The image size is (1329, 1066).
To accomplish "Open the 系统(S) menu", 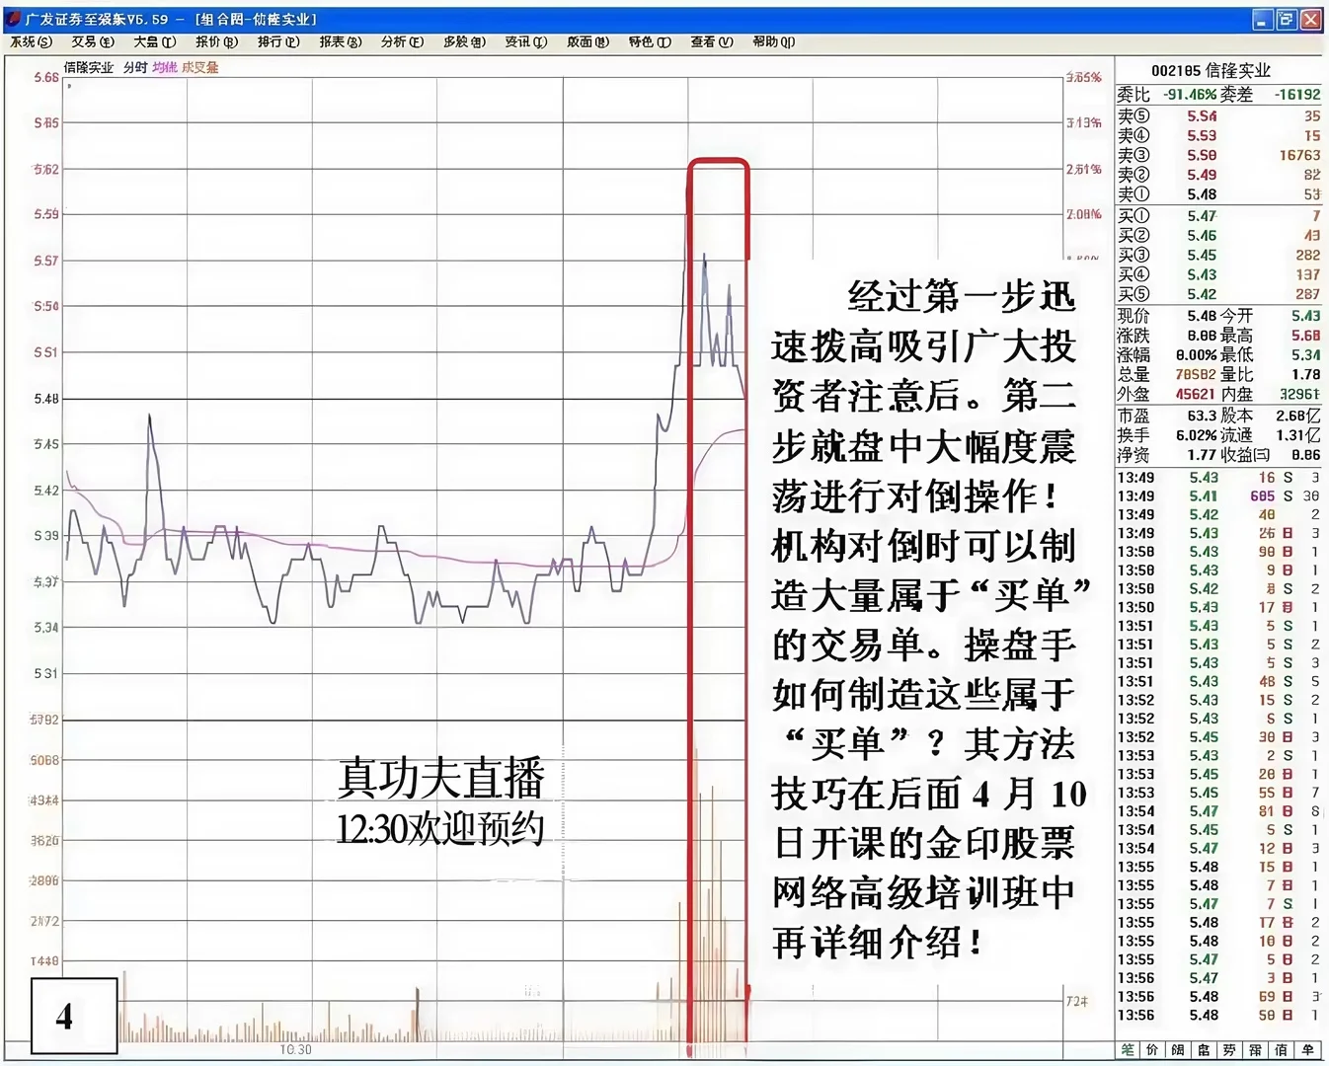I will click(x=29, y=42).
